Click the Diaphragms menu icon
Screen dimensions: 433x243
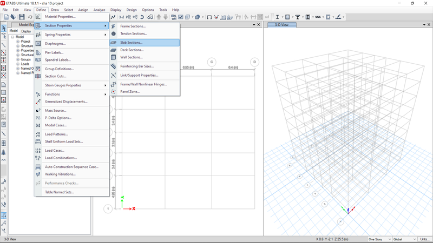coord(38,44)
